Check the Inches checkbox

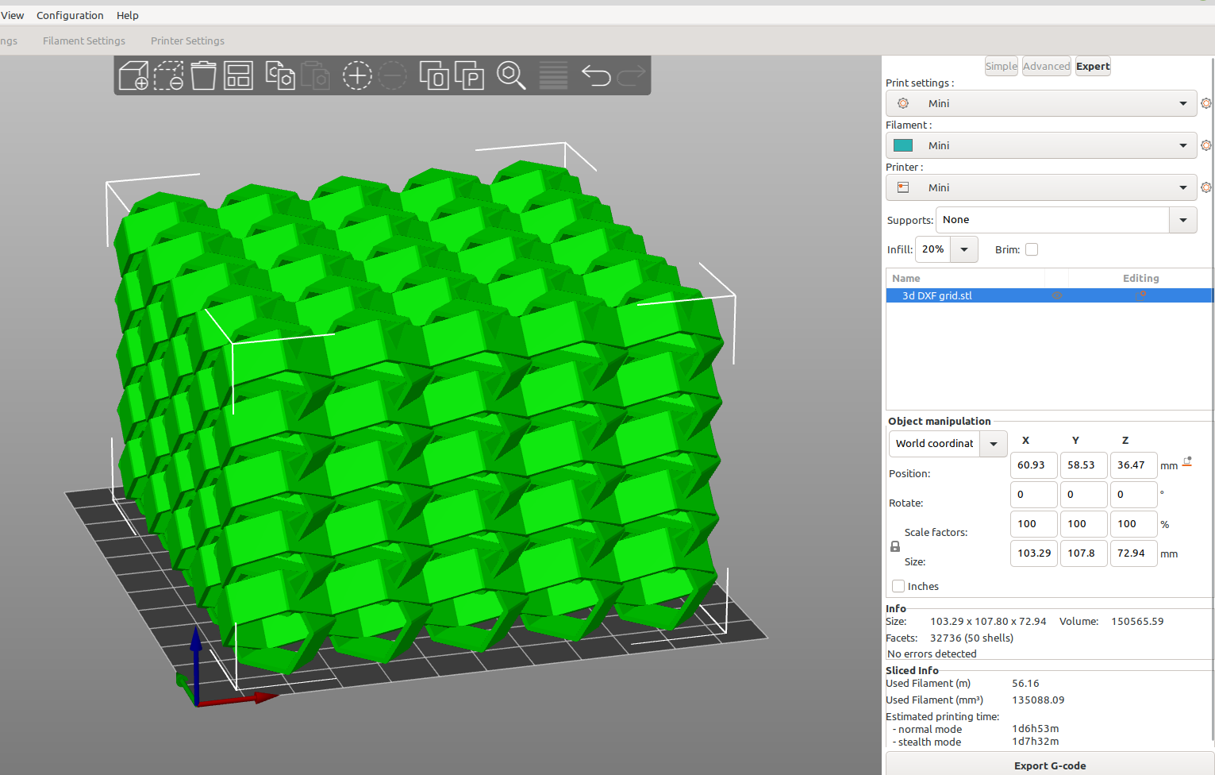898,586
